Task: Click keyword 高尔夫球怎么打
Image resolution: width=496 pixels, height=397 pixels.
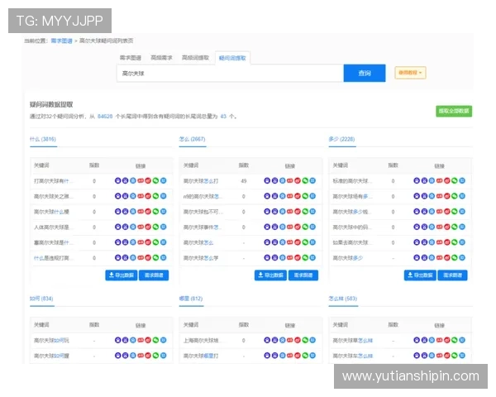Action: click(x=201, y=181)
